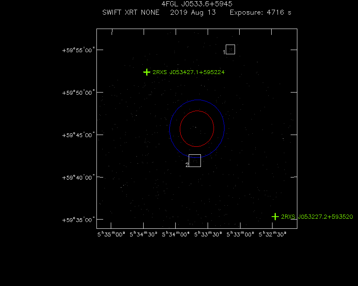
Task: Click the declination label +59°55'00"
Action: coord(78,50)
